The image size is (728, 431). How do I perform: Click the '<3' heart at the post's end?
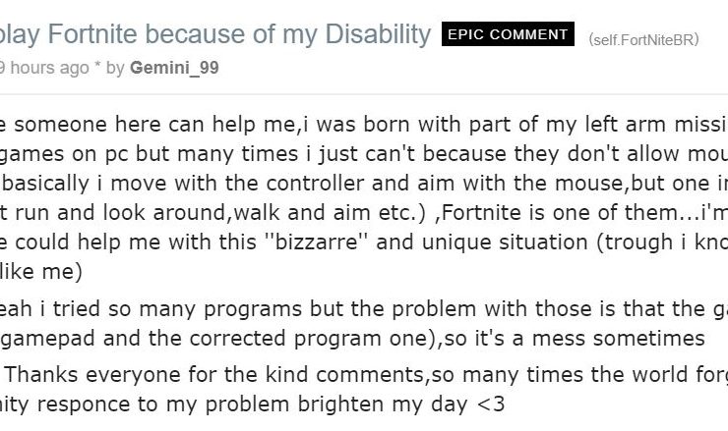[x=491, y=404]
